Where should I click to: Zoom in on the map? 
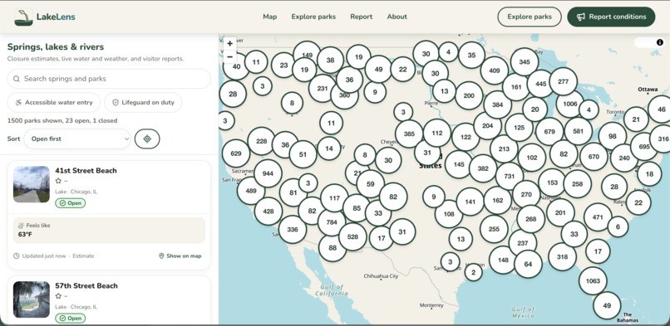230,43
